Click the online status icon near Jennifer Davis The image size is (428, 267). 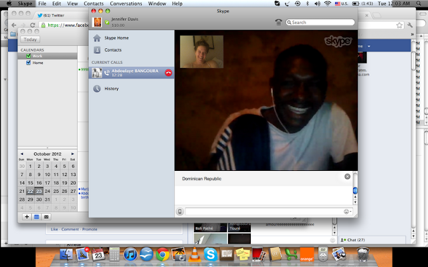click(107, 22)
